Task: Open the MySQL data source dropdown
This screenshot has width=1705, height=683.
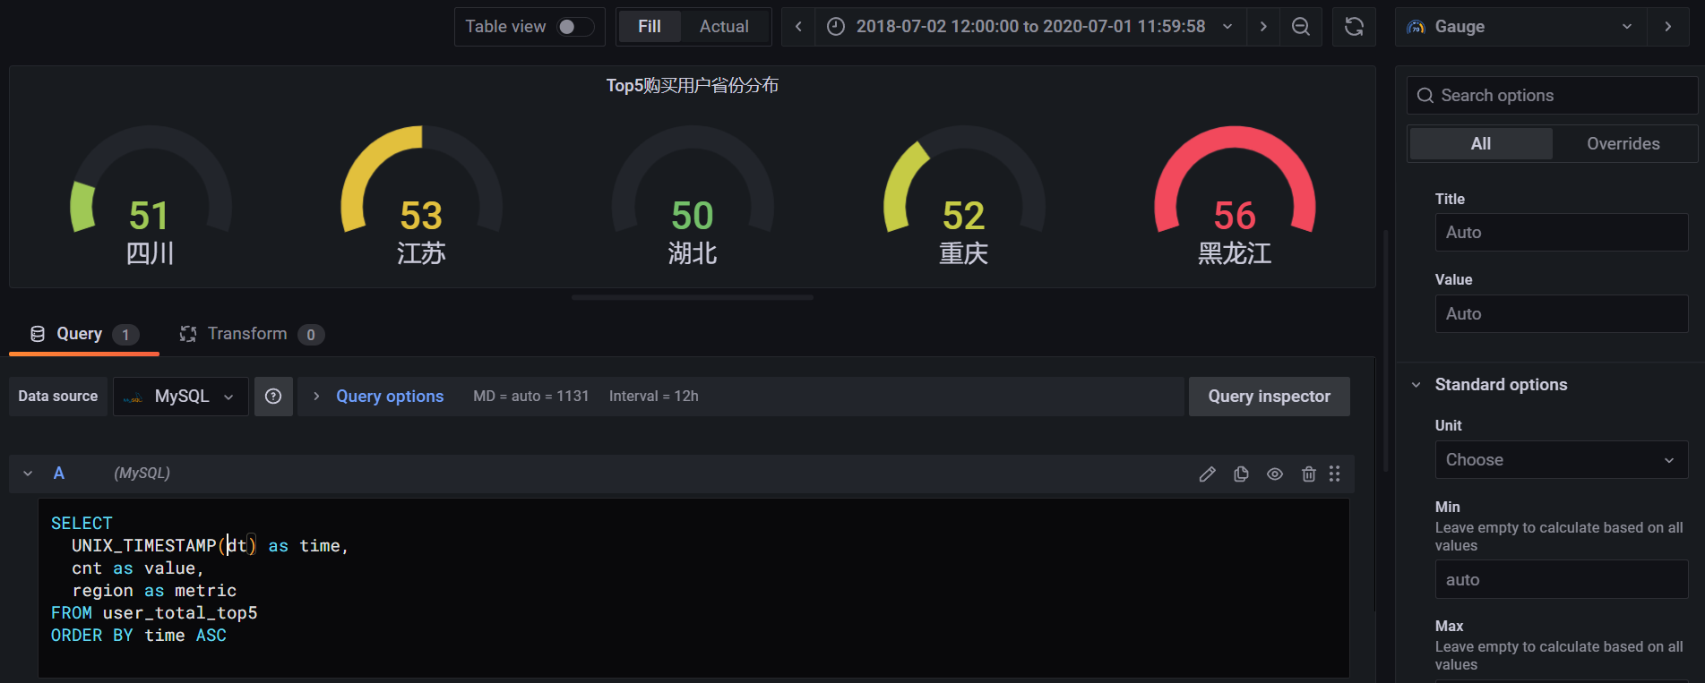Action: click(181, 397)
